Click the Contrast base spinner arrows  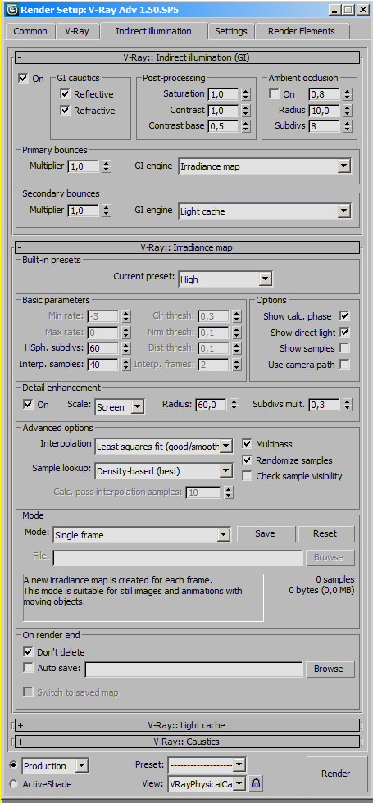coord(246,126)
